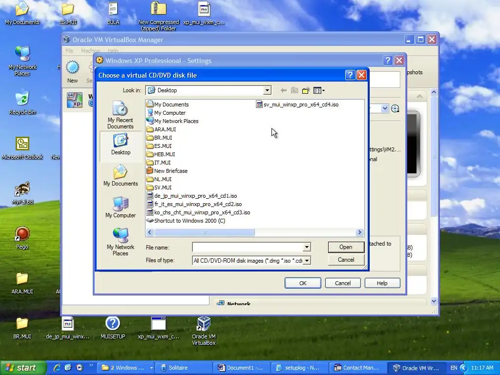This screenshot has height=375, width=500.
Task: Select the SV.MUI folder in file list
Action: pyautogui.click(x=159, y=187)
